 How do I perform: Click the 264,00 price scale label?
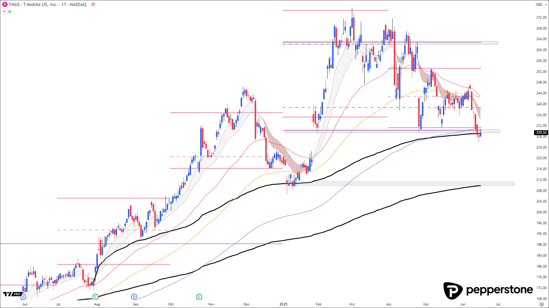point(541,39)
